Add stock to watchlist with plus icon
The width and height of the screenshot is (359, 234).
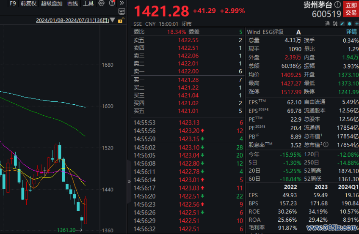point(356,24)
